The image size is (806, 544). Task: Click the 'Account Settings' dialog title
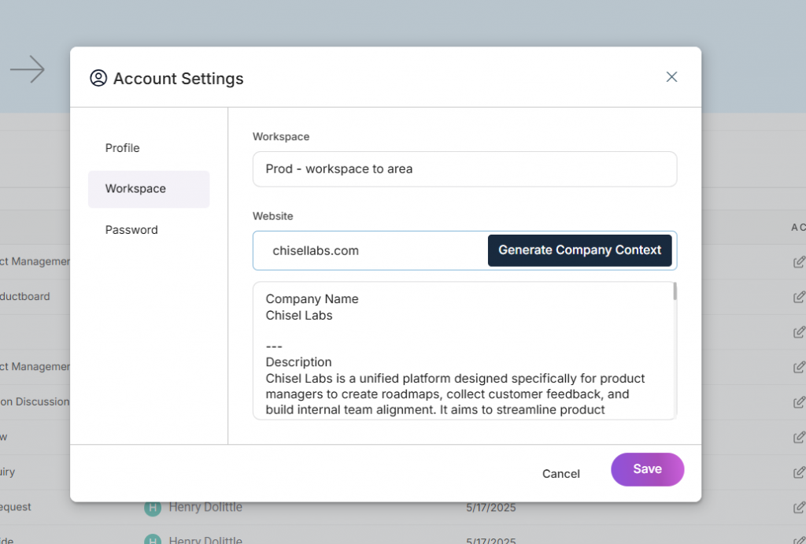[179, 78]
